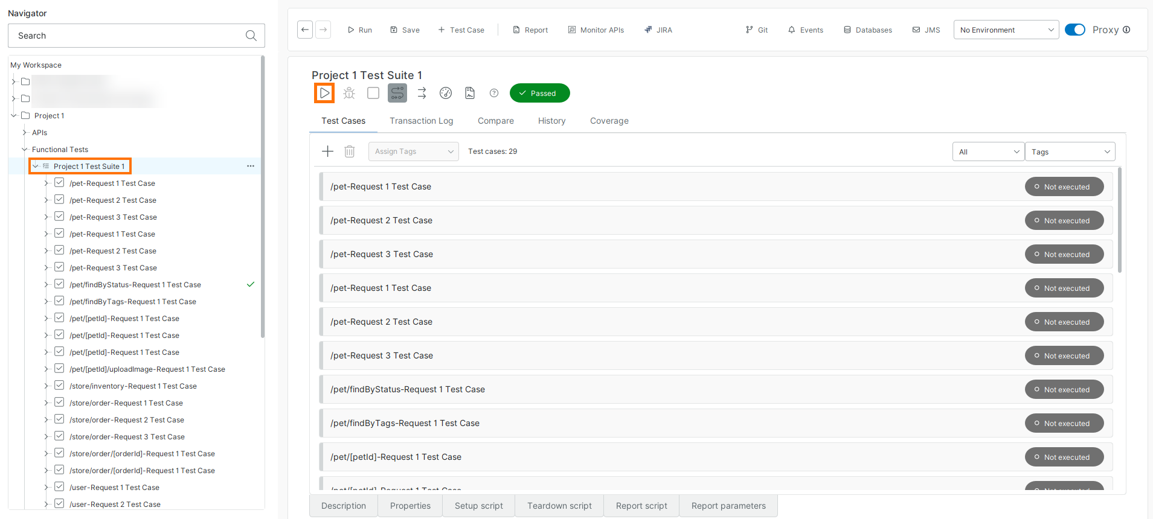This screenshot has width=1153, height=519.
Task: Click the debug bug icon
Action: [349, 93]
